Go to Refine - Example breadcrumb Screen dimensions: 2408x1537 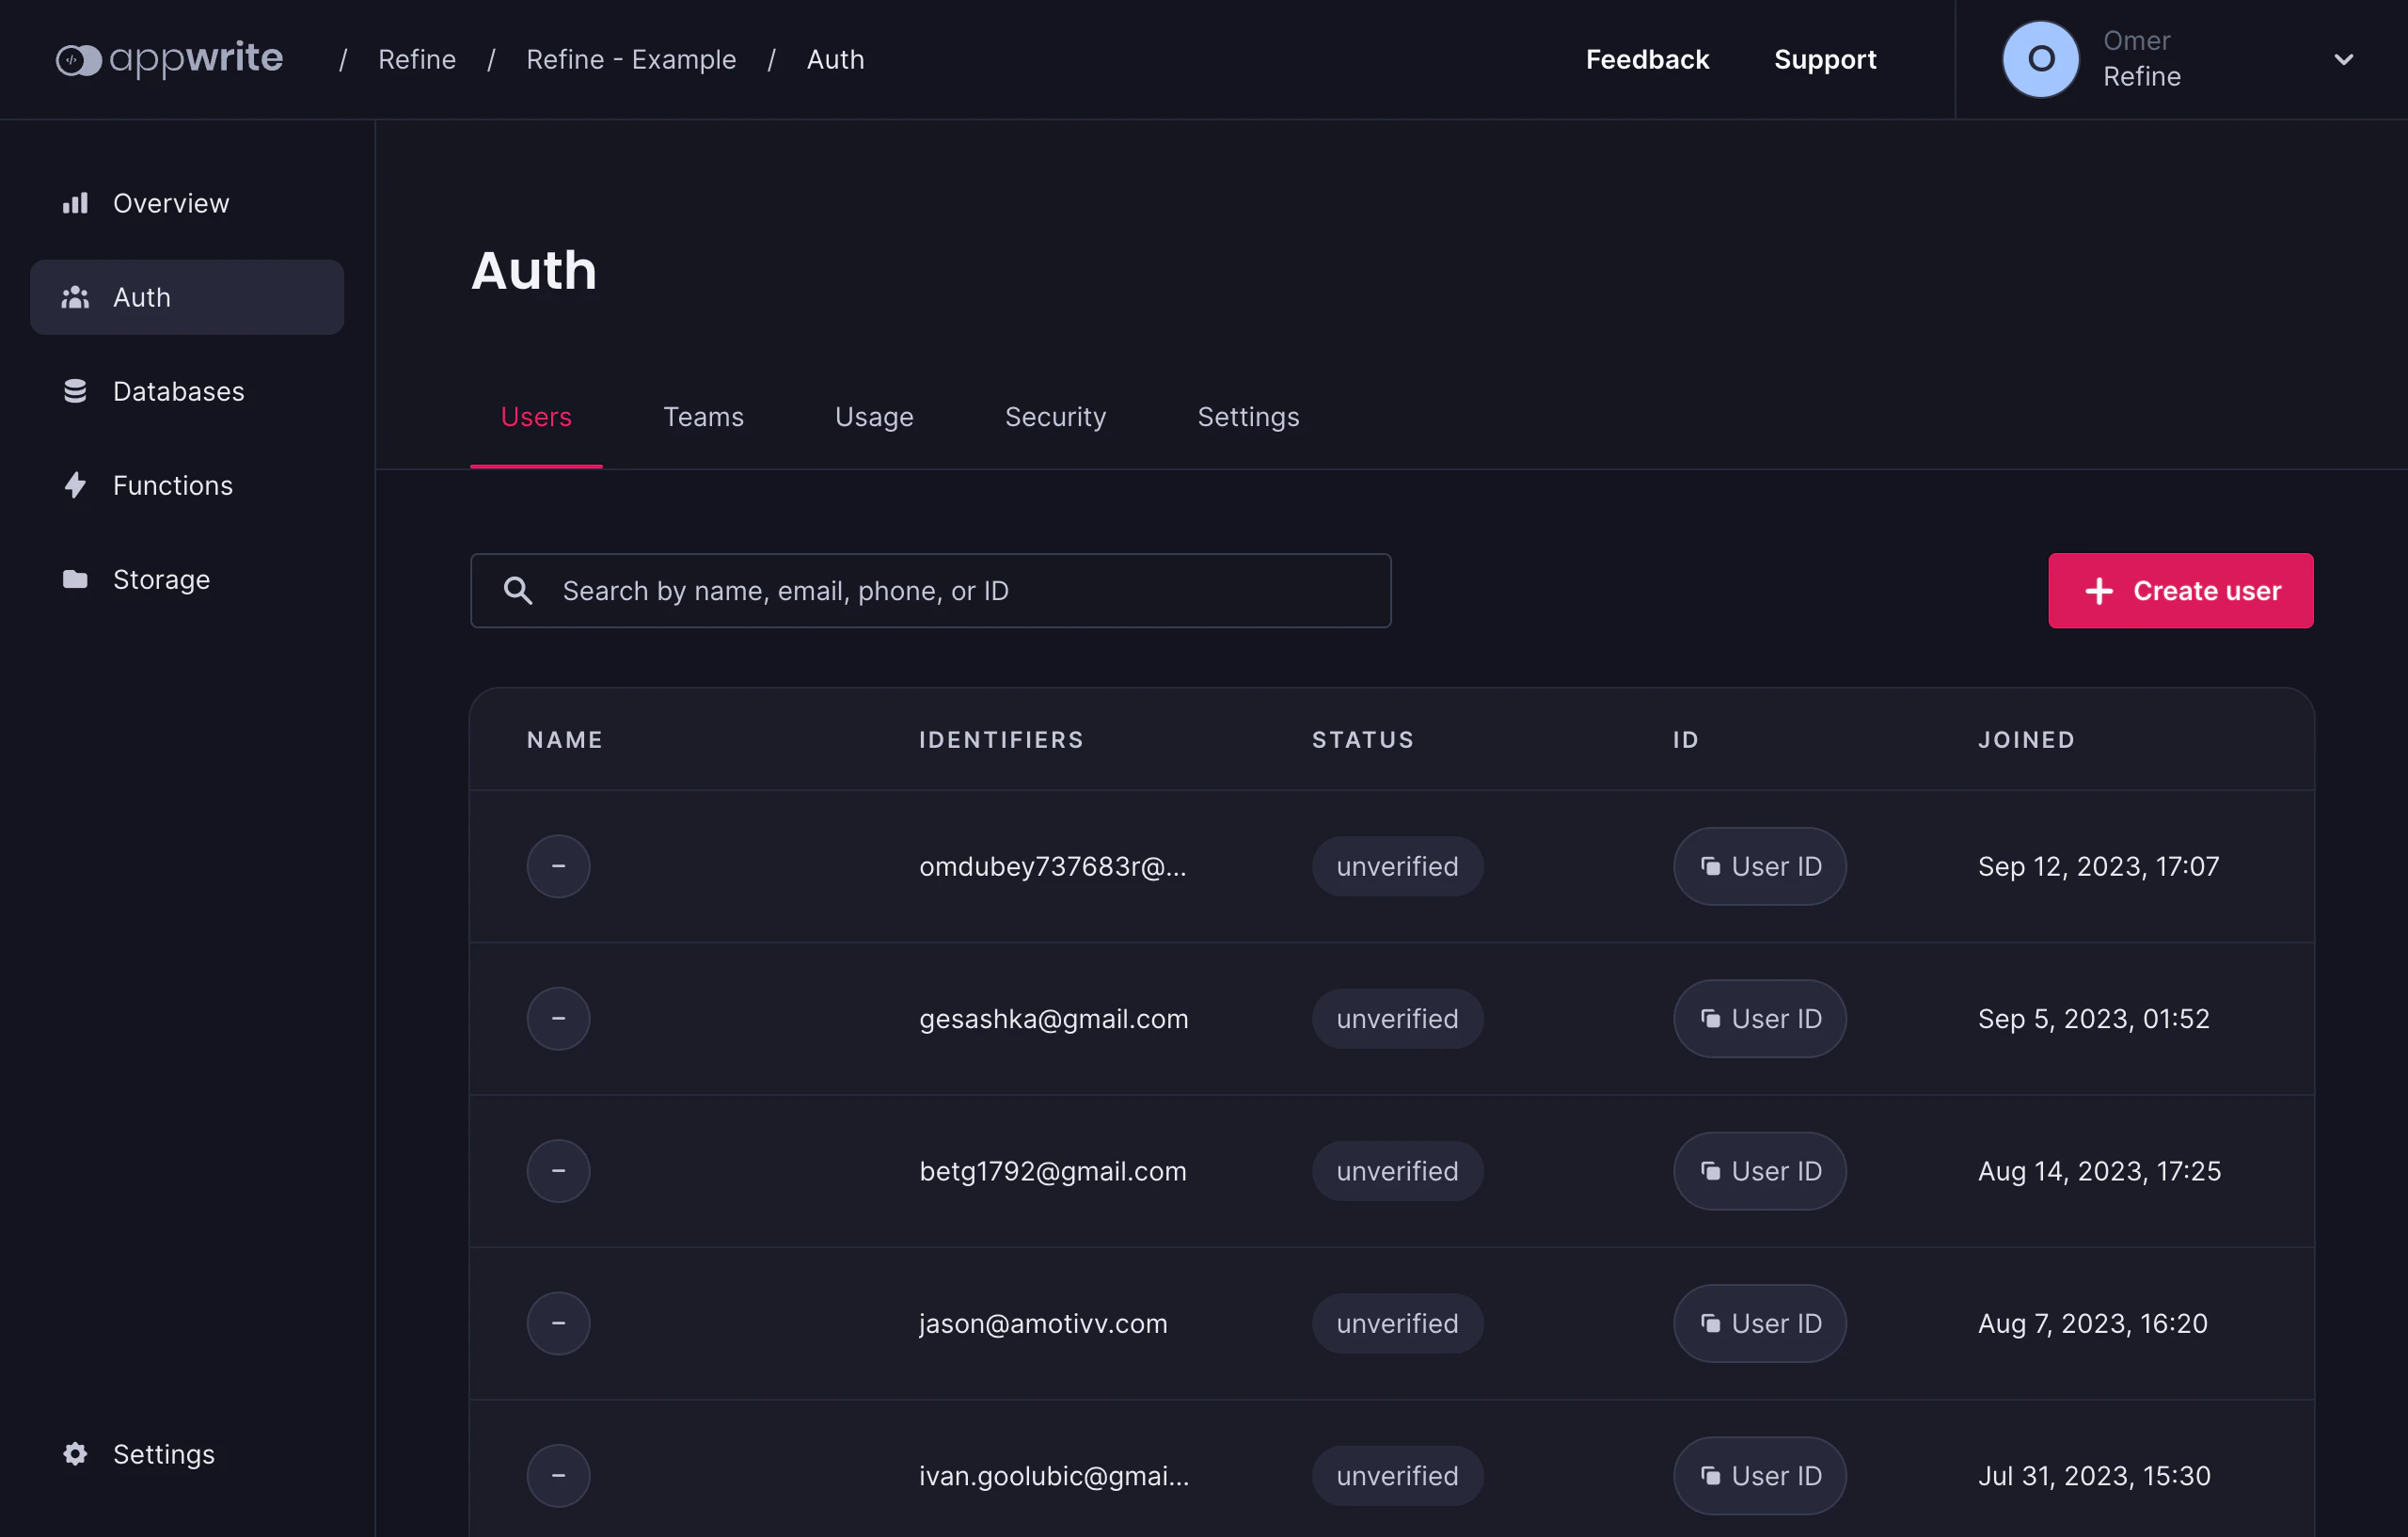(631, 59)
